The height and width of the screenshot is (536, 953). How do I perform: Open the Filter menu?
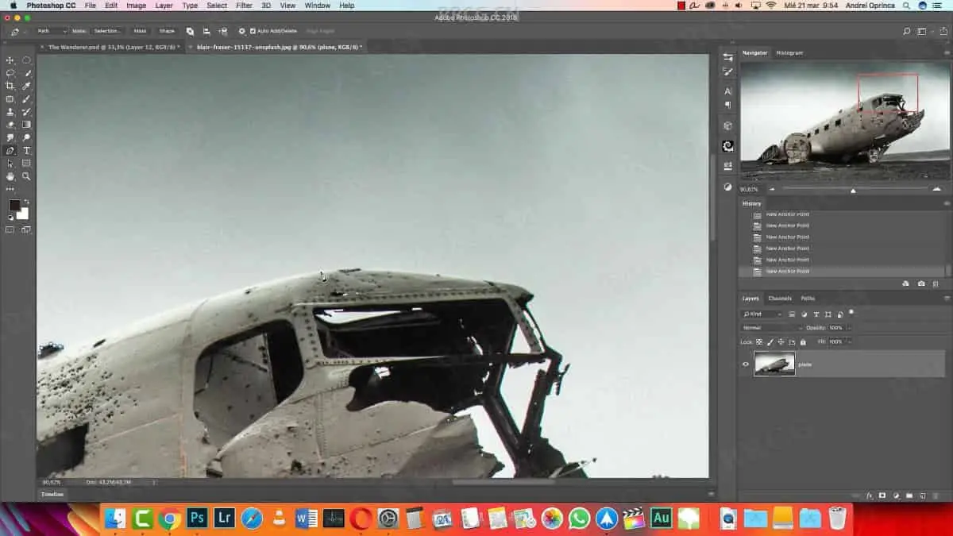coord(244,6)
